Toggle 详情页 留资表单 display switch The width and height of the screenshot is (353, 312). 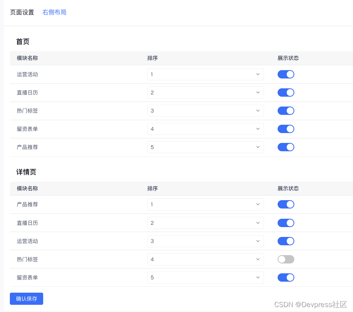(286, 278)
